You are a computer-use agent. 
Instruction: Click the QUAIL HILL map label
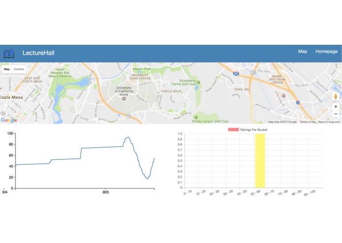point(242,90)
